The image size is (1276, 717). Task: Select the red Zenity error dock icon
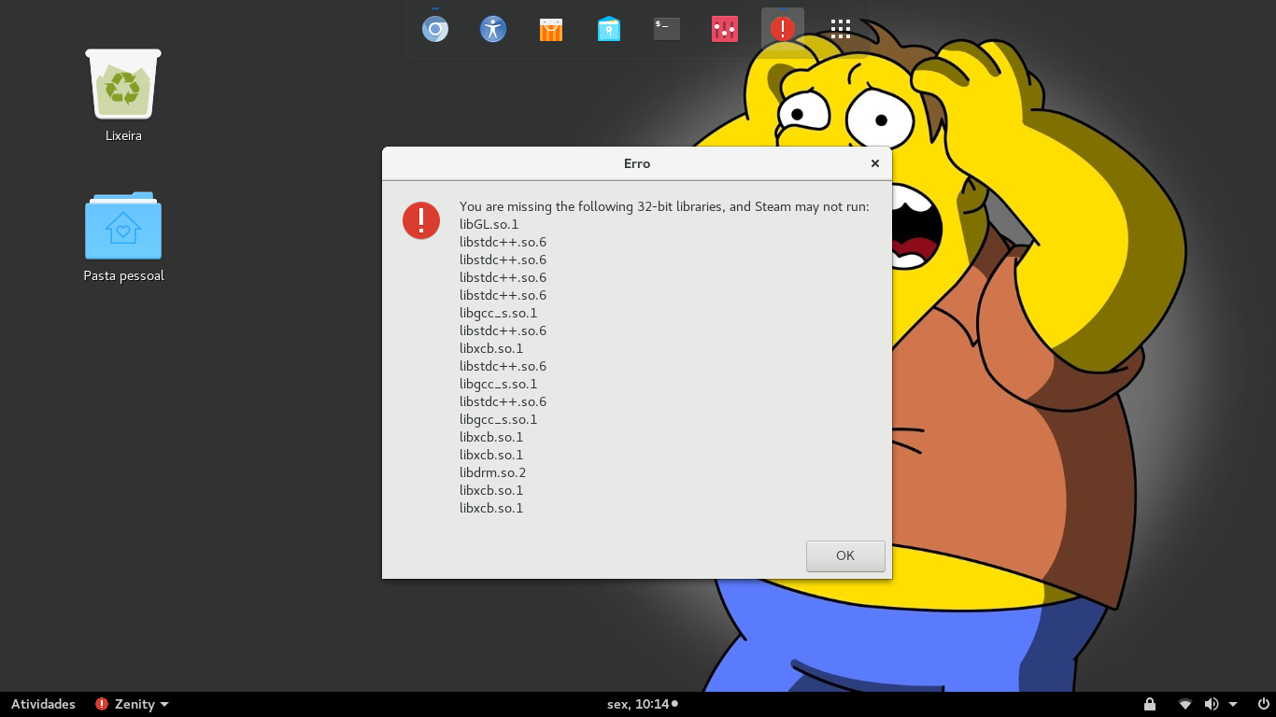783,29
